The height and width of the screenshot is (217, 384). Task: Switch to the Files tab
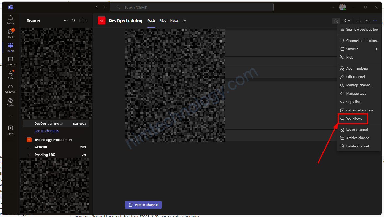[163, 21]
